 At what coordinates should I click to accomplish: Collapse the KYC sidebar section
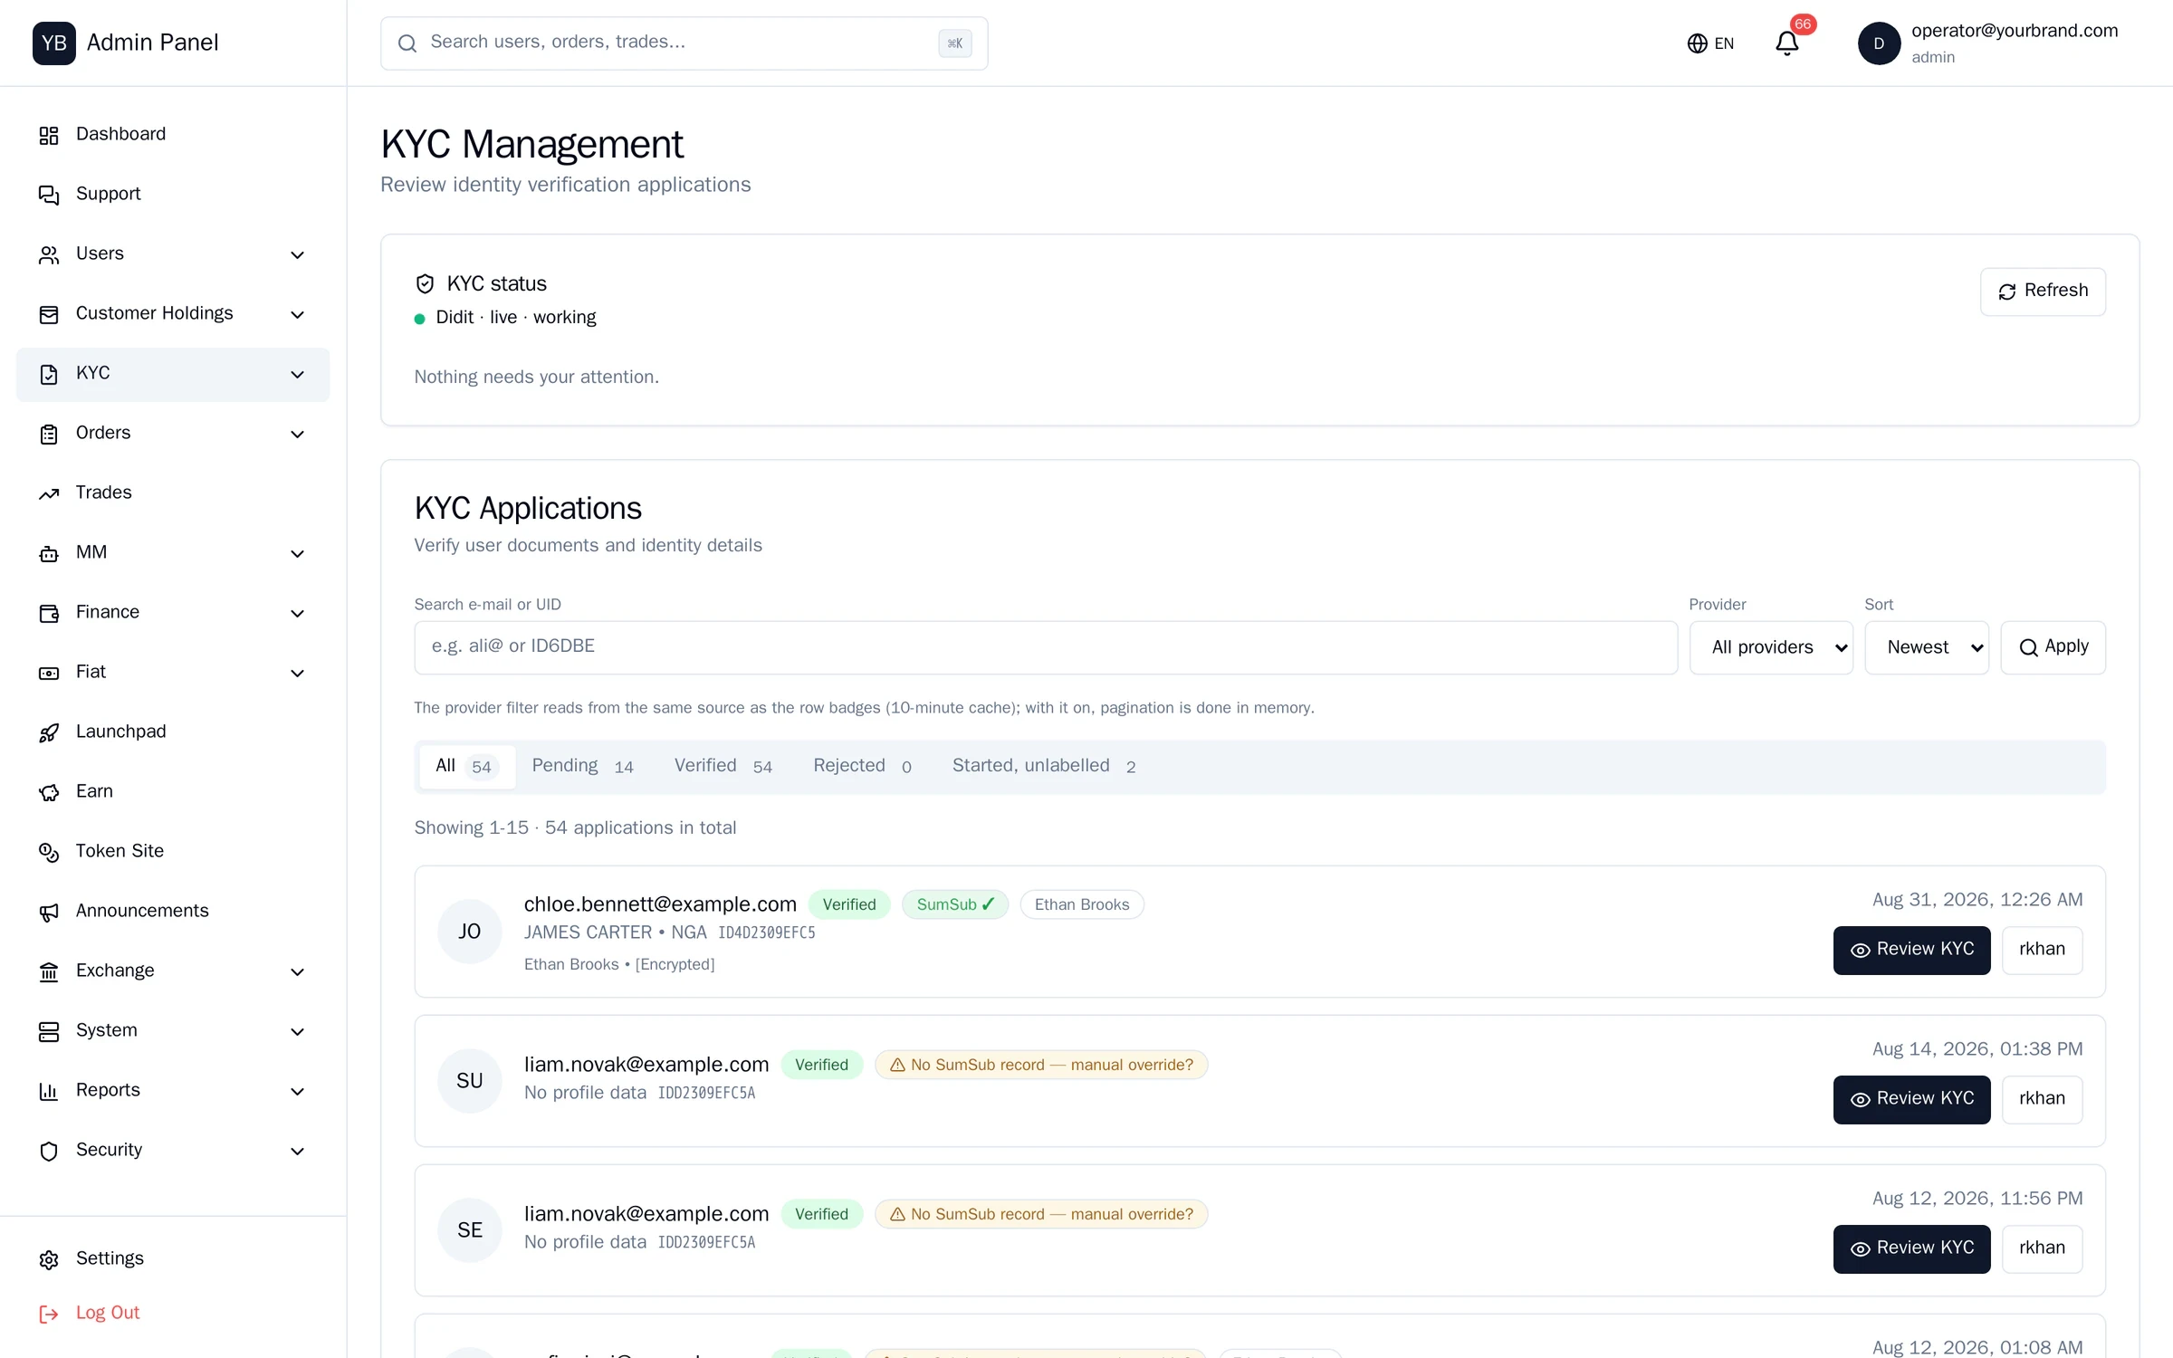(x=173, y=374)
